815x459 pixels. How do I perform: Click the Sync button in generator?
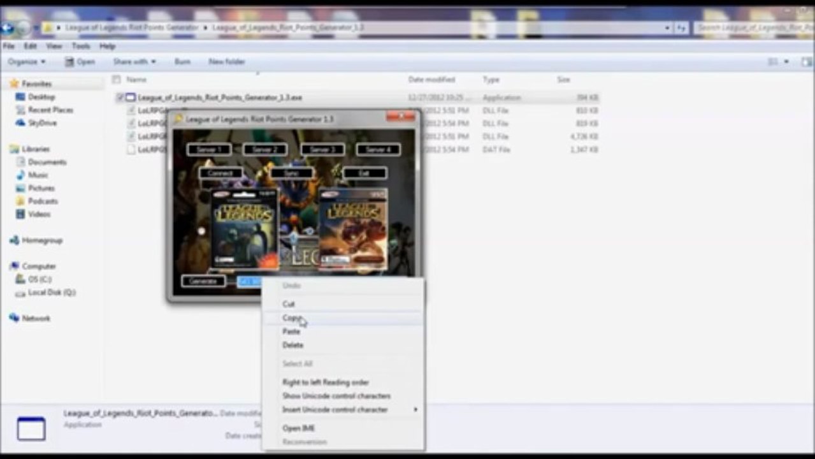pyautogui.click(x=292, y=173)
